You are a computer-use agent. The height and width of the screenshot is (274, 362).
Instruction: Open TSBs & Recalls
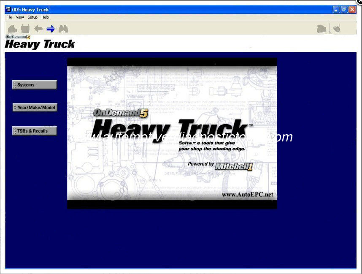click(35, 131)
